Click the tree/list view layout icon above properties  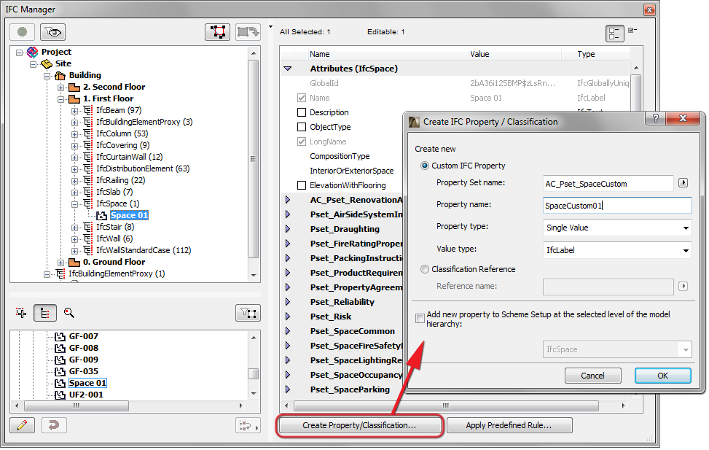(614, 34)
